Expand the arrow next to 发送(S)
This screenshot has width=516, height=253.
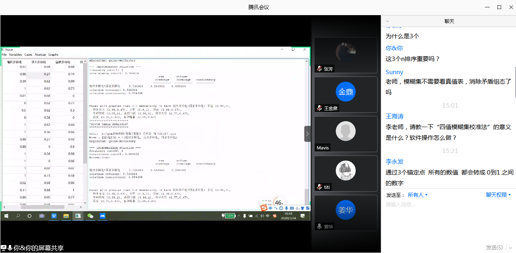tap(510, 248)
